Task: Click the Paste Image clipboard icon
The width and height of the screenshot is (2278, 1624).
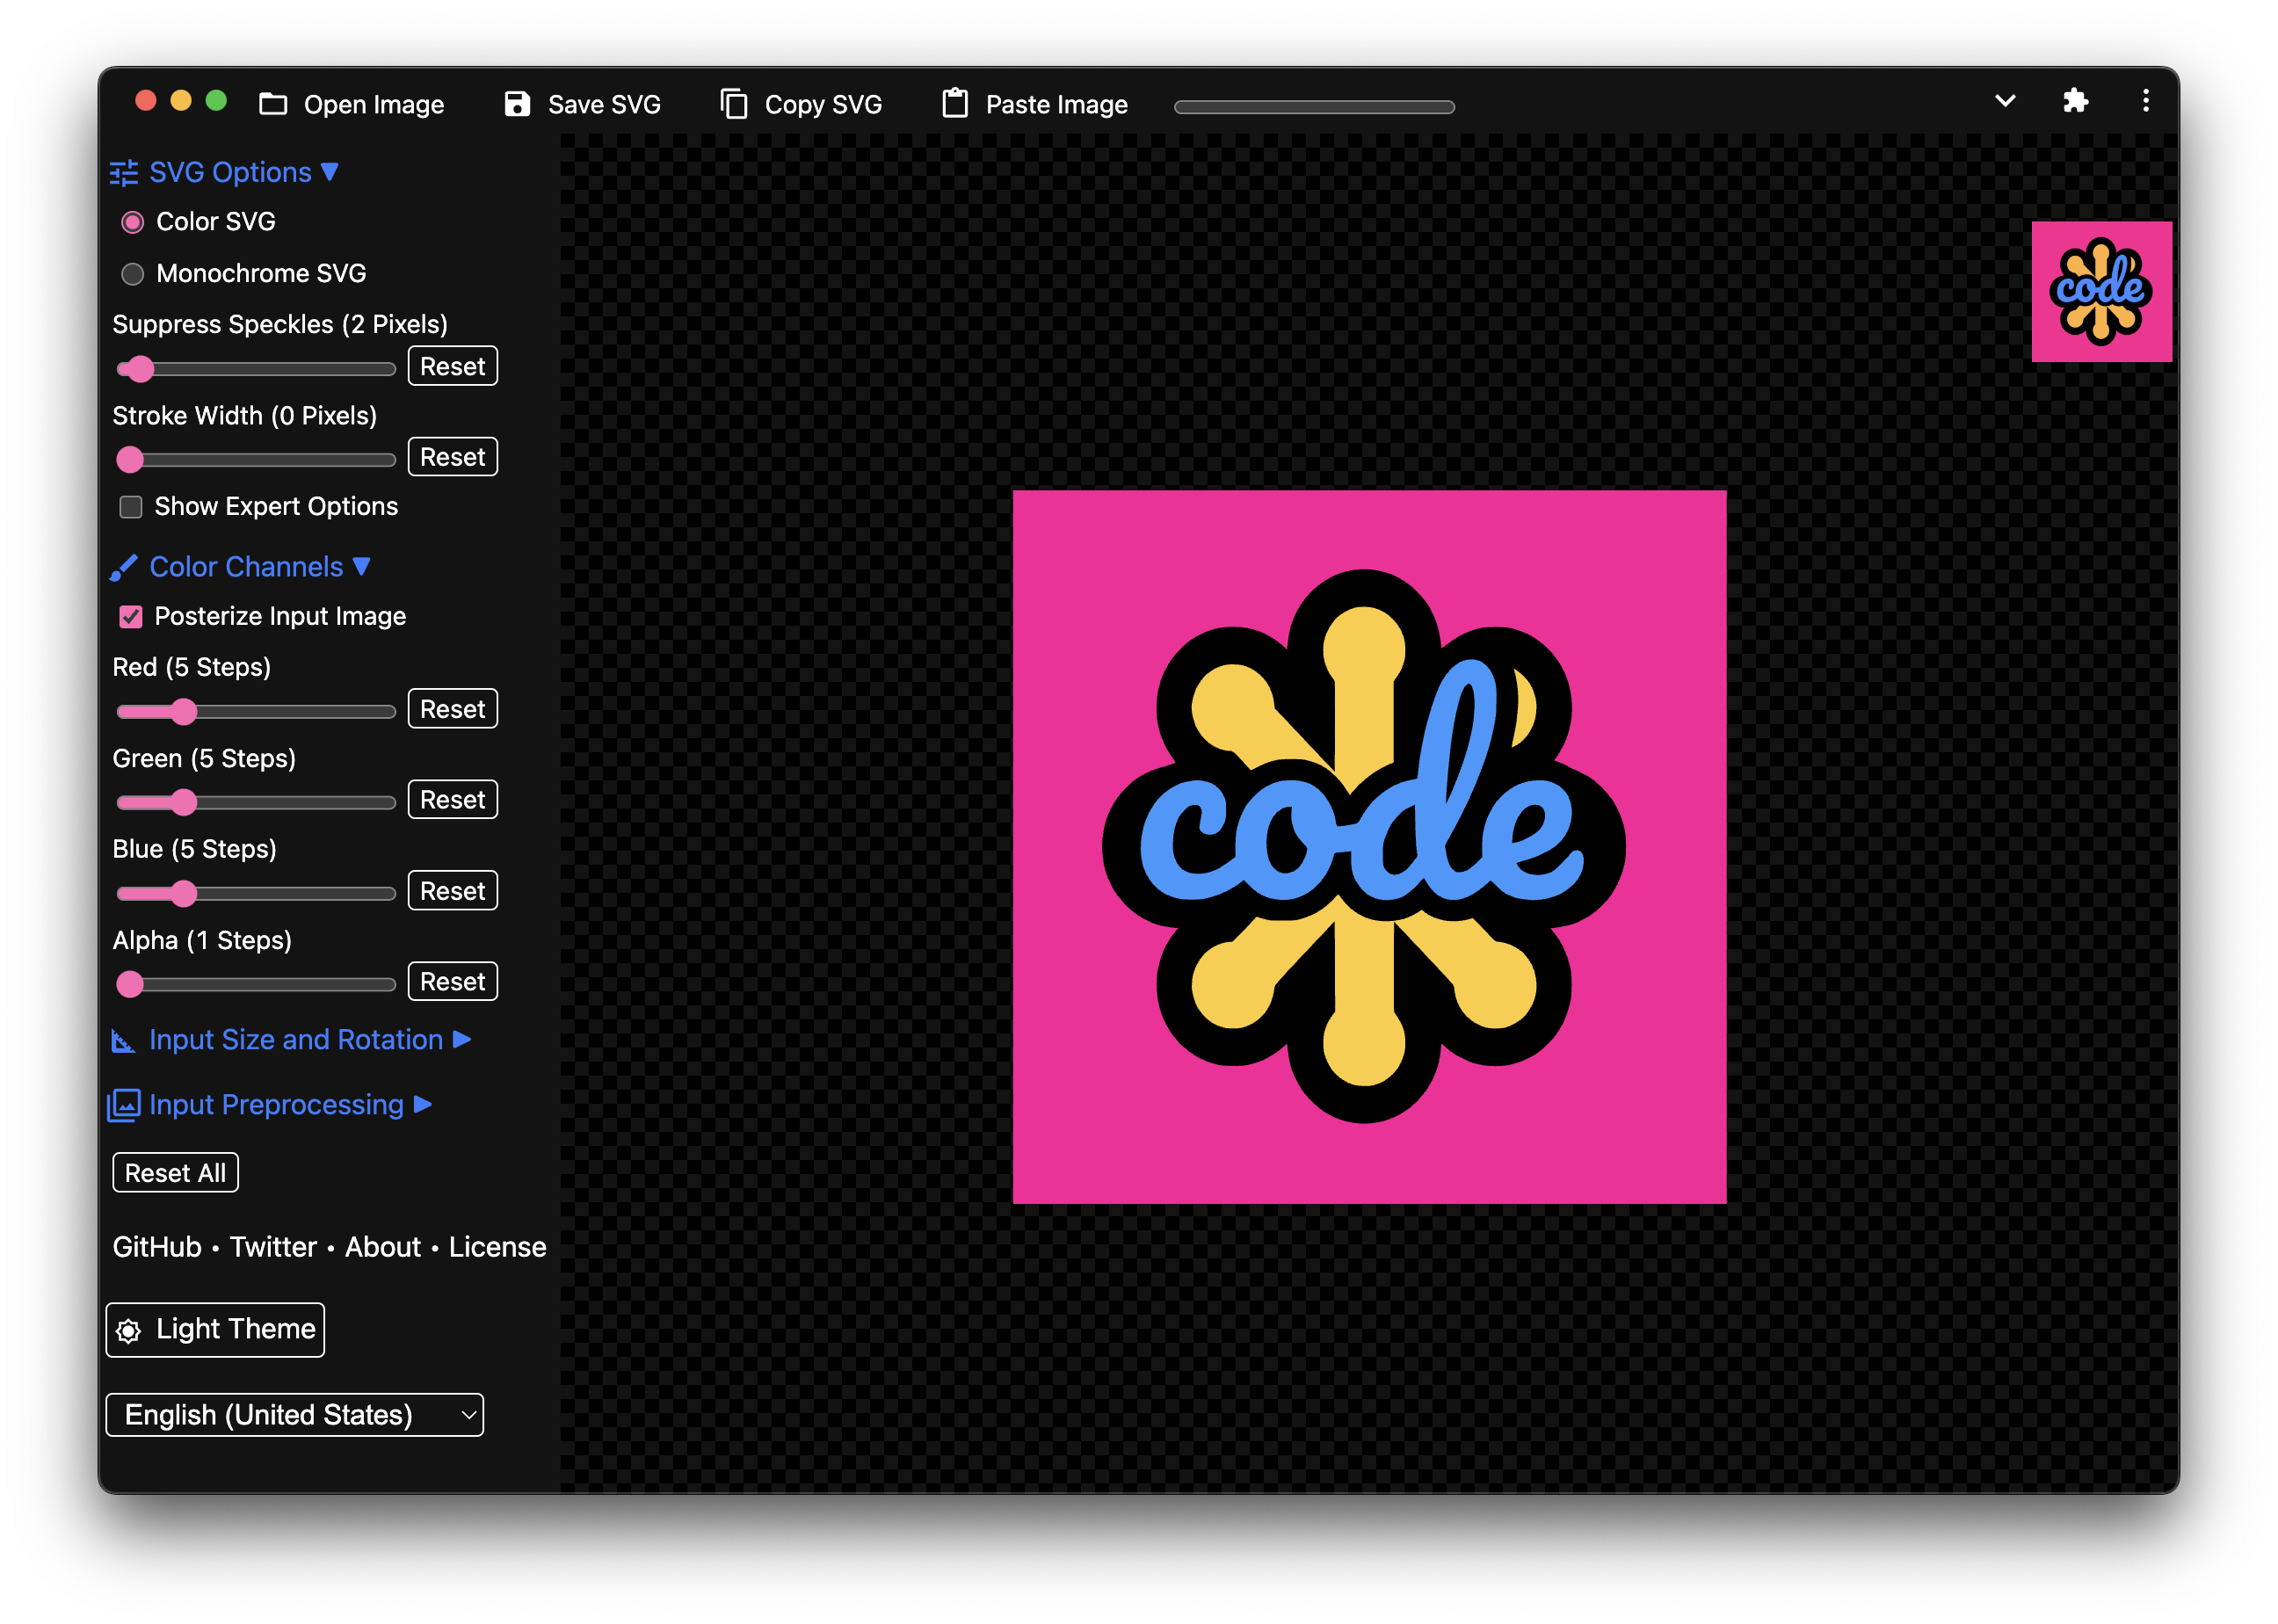Action: click(955, 103)
